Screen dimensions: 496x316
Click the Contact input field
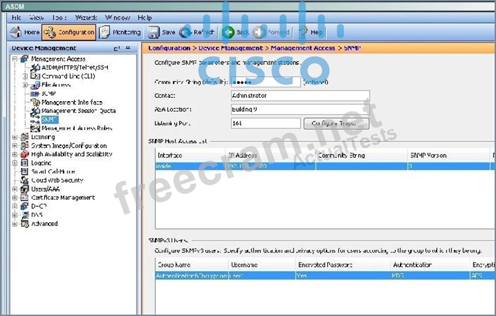point(299,95)
